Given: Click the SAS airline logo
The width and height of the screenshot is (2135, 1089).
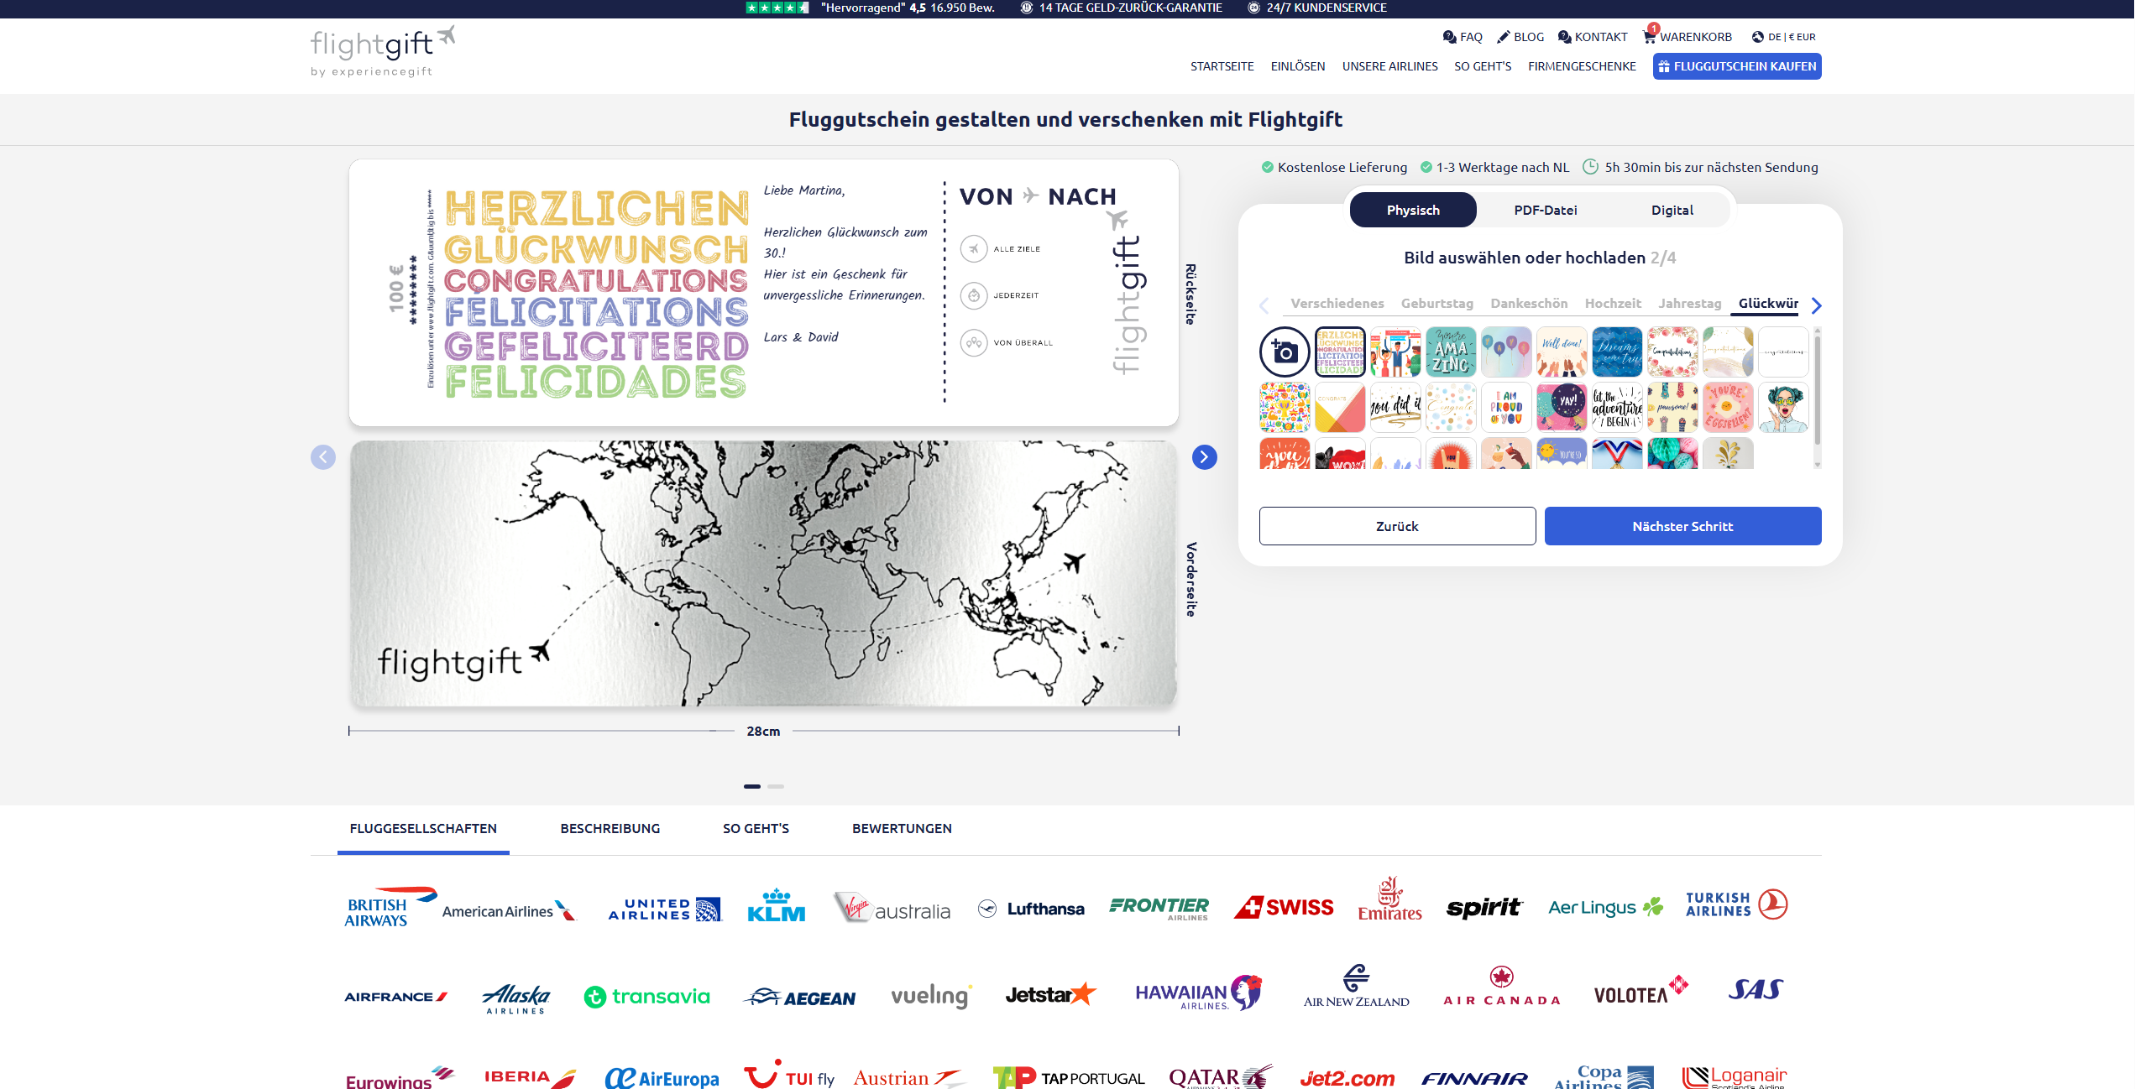Looking at the screenshot, I should [x=1756, y=990].
